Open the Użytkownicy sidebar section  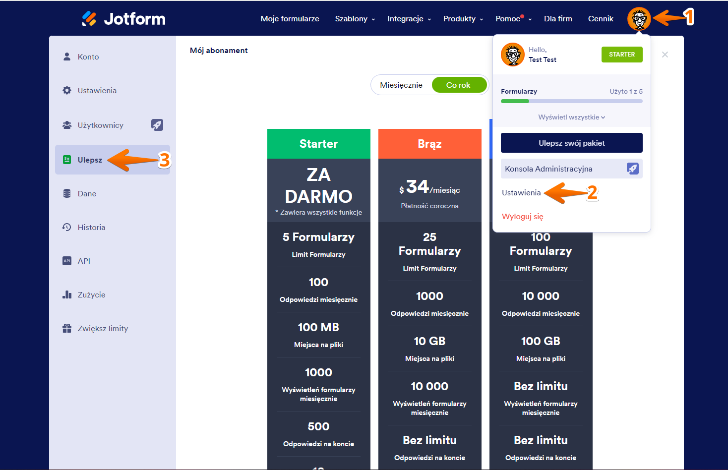[113, 125]
